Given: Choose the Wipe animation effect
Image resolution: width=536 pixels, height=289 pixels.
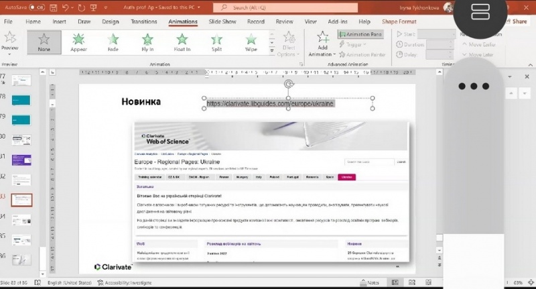Looking at the screenshot, I should tap(251, 42).
